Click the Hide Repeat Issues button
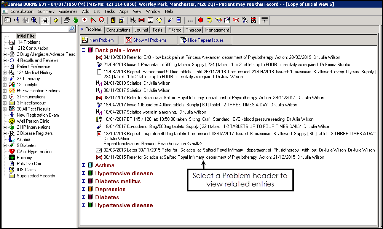This screenshot has width=383, height=229. 206,40
